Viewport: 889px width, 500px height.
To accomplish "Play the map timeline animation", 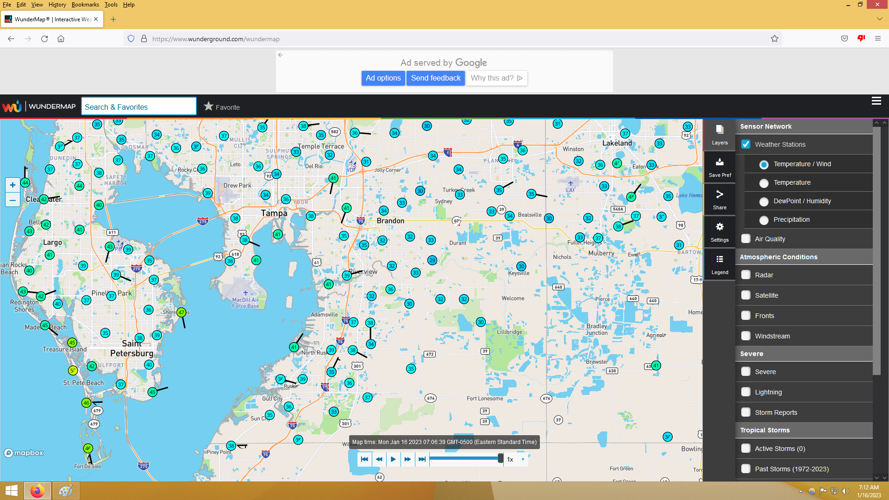I will [393, 459].
